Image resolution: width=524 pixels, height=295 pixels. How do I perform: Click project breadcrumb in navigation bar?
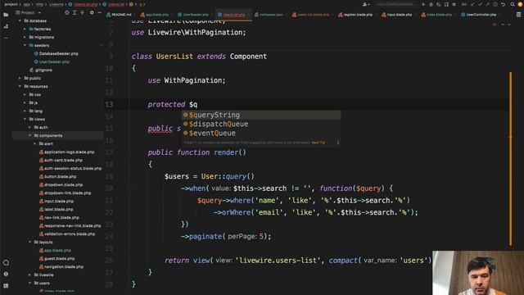11,4
